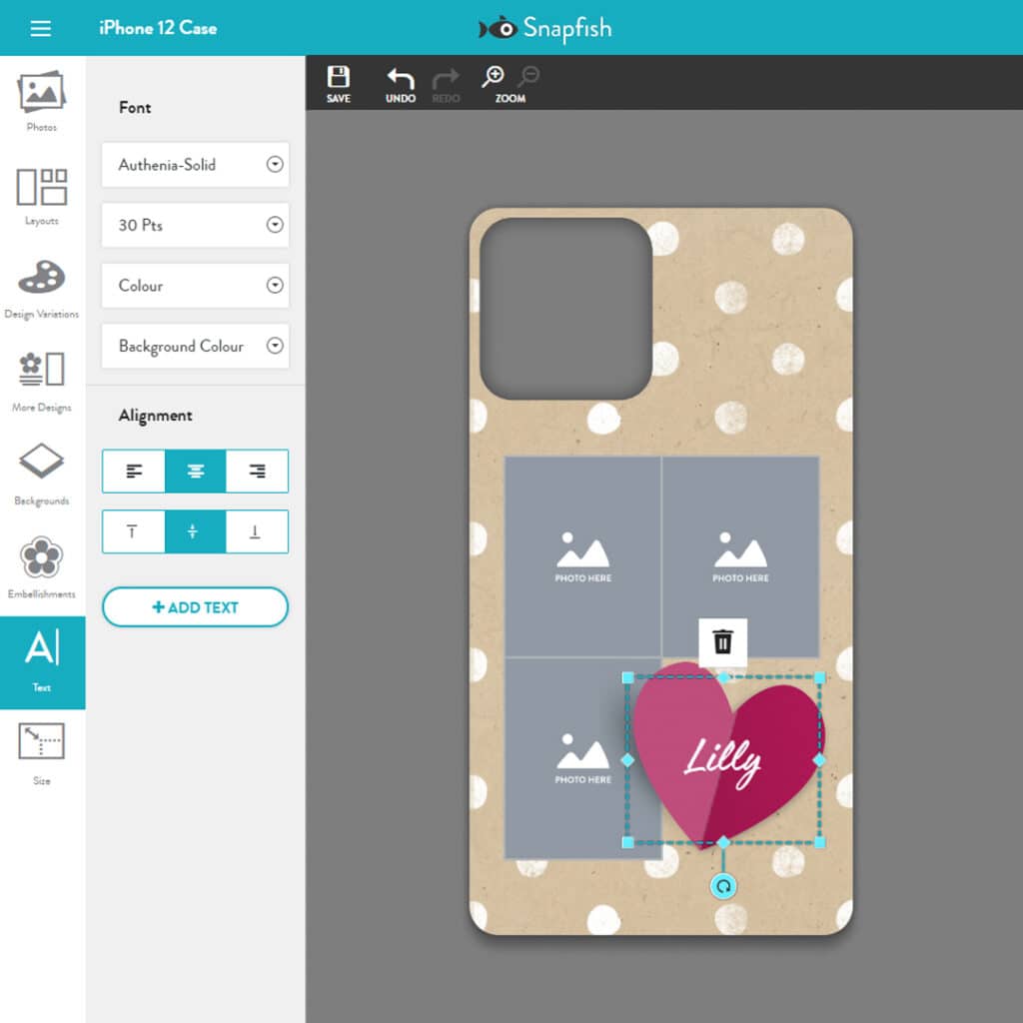Viewport: 1023px width, 1023px height.
Task: Open the text Colour picker
Action: 195,286
